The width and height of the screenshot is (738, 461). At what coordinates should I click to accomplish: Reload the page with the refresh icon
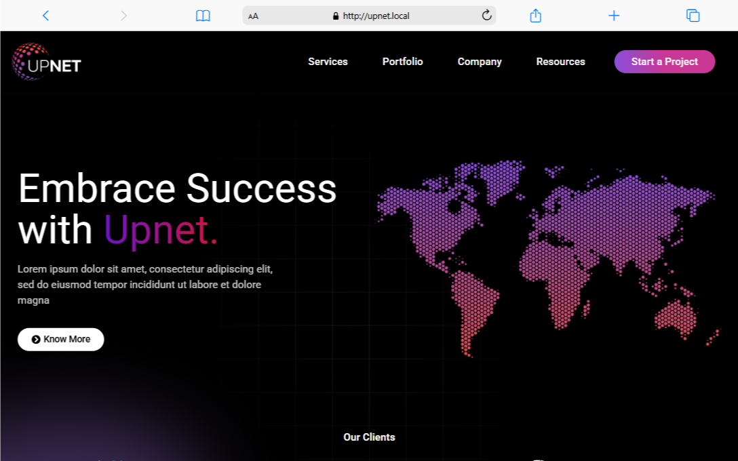(x=486, y=16)
